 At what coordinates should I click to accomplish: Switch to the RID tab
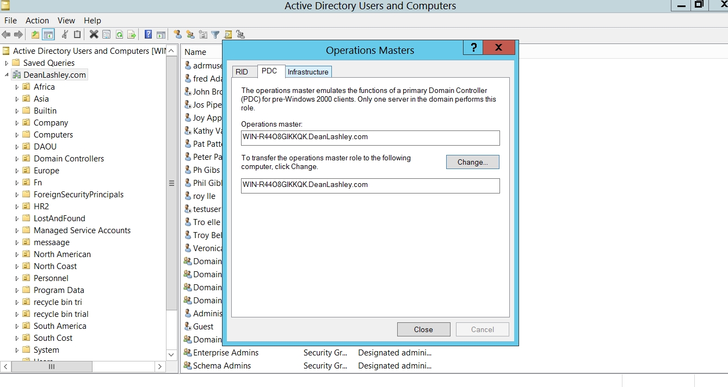pos(242,72)
